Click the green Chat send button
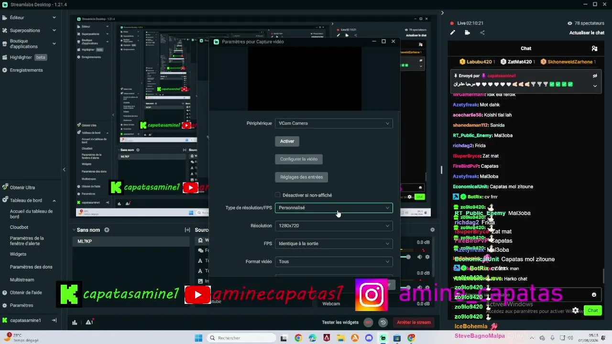The image size is (612, 344). 593,311
